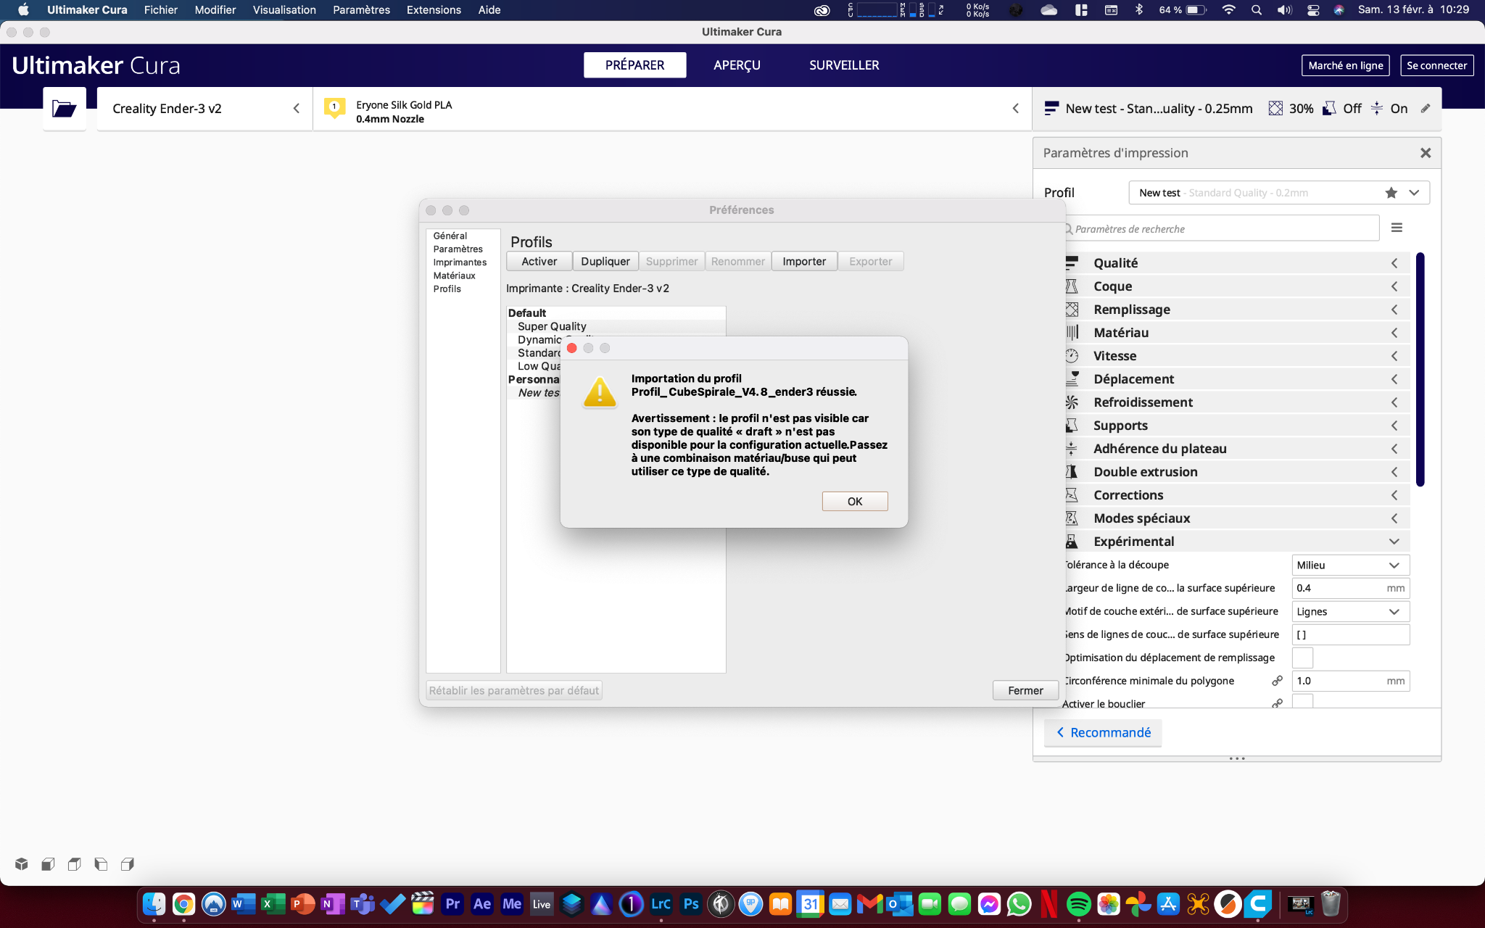Image resolution: width=1485 pixels, height=928 pixels.
Task: Click the Eryone Silk Gold PLA extruder icon
Action: click(334, 109)
